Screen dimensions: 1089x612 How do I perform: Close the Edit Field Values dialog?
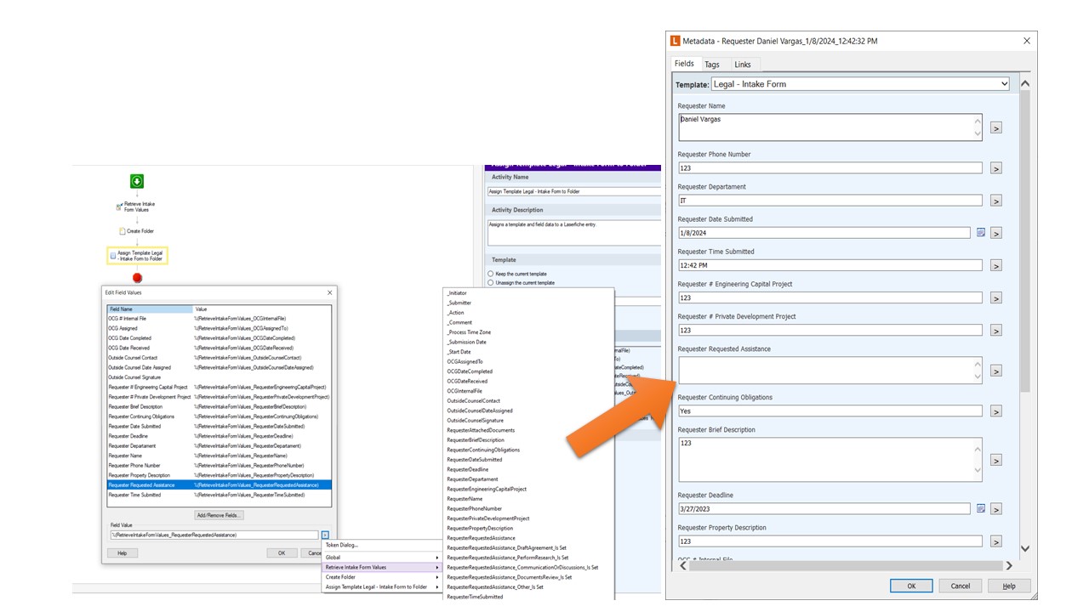pos(330,292)
